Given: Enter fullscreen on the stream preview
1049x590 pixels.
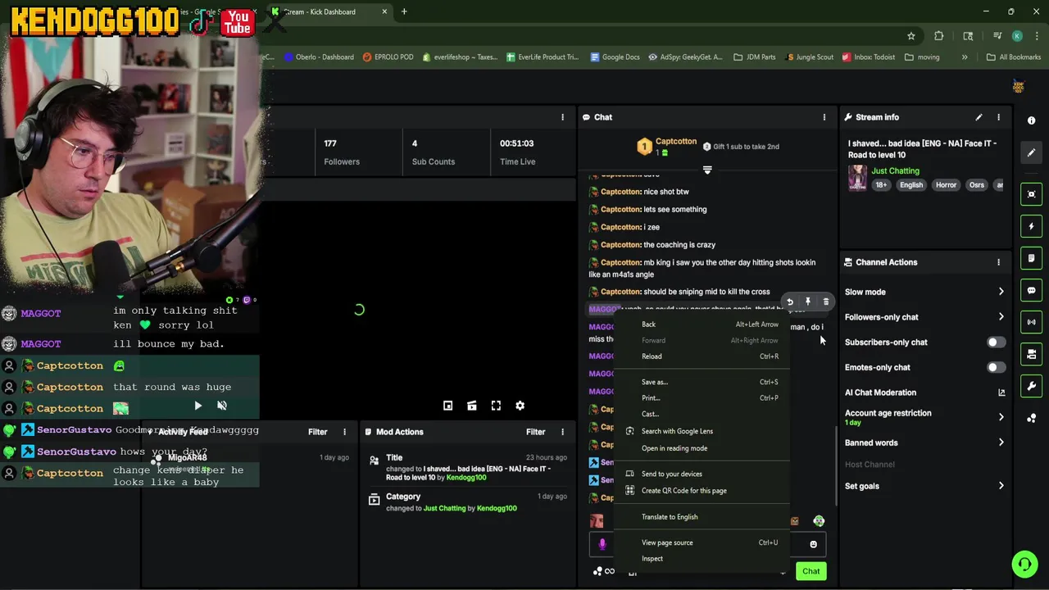Looking at the screenshot, I should tap(496, 406).
